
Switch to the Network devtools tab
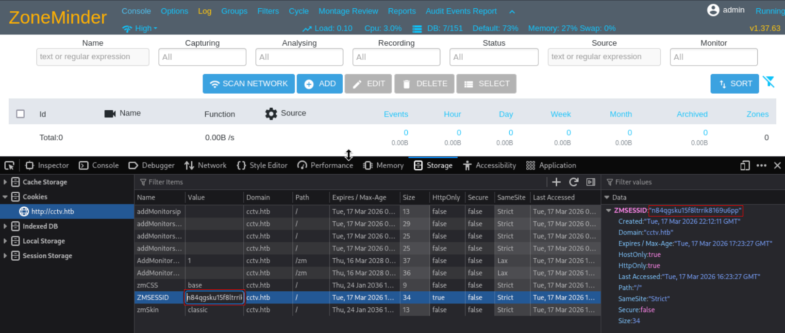205,166
